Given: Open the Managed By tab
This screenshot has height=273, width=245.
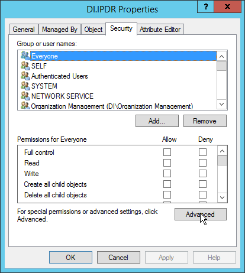Looking at the screenshot, I should [x=60, y=30].
